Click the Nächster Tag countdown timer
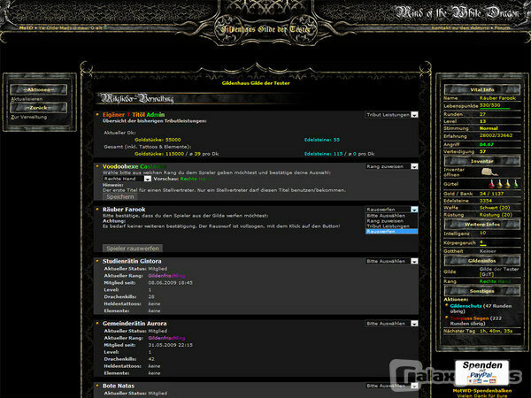This screenshot has height=398, width=531. point(496,331)
